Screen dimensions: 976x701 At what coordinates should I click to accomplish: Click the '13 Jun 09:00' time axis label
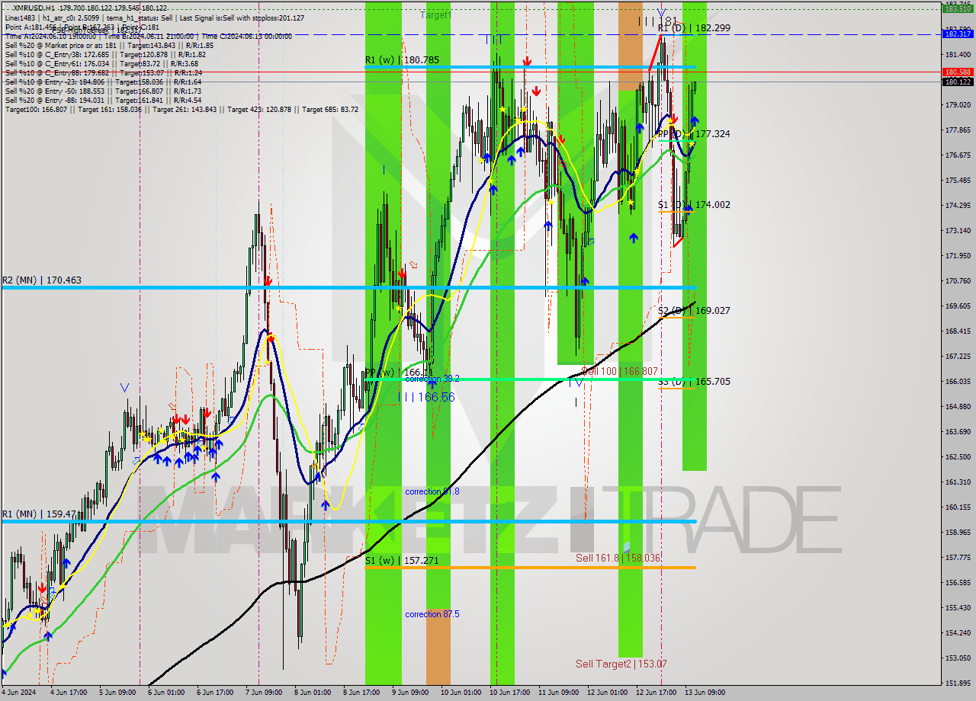point(705,693)
